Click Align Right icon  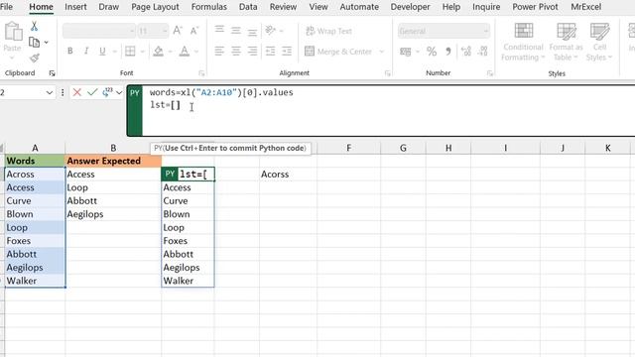[252, 51]
